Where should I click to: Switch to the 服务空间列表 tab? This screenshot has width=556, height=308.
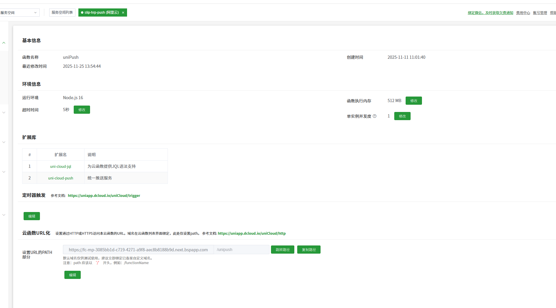(62, 13)
